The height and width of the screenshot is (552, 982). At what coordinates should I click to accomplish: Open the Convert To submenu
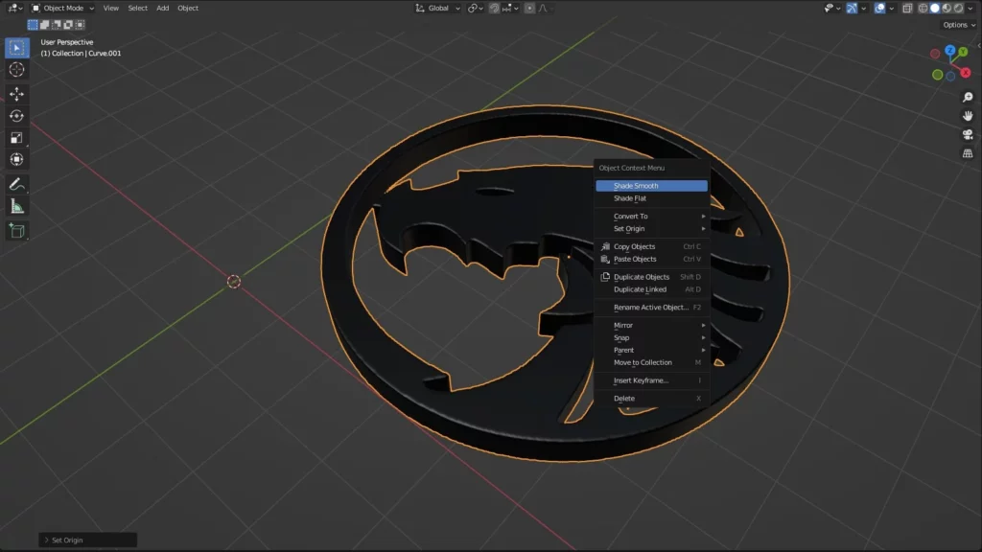point(651,216)
